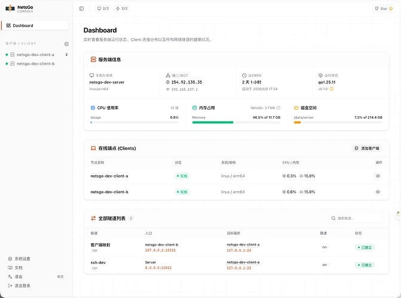Screen dimensions: 401x298
Task: Click the tunnel list swap icon
Action: pos(93,218)
